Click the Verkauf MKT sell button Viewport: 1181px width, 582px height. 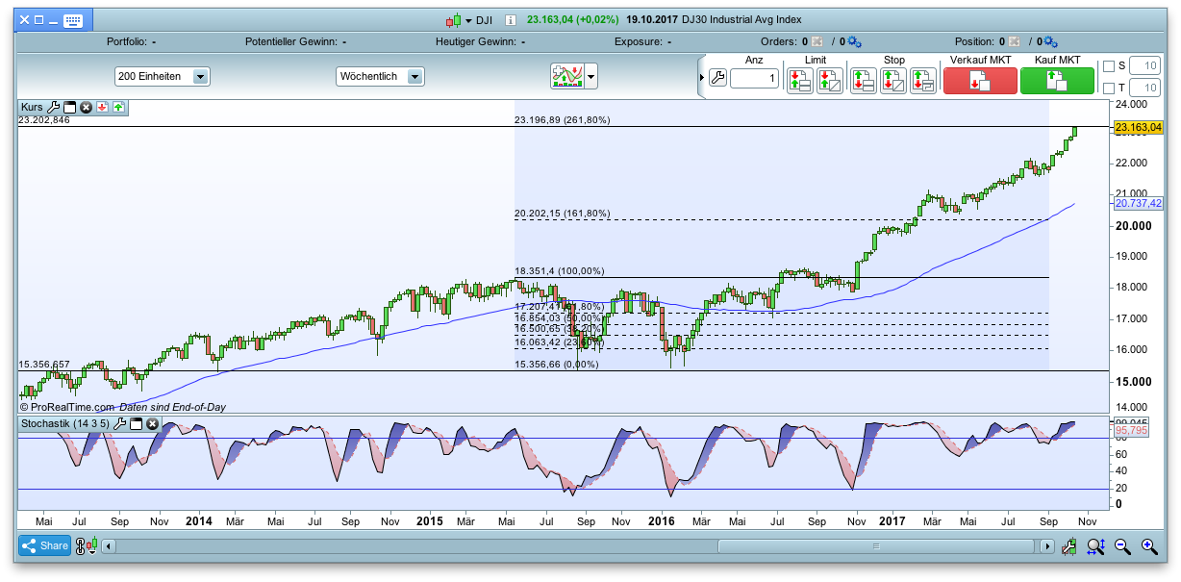coord(980,81)
